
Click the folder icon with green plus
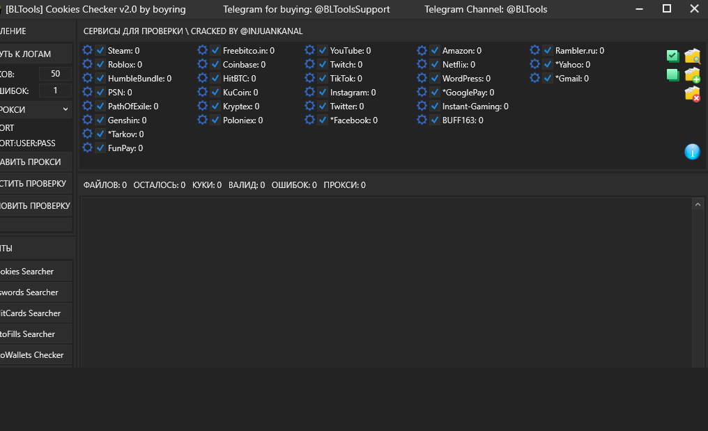(692, 75)
